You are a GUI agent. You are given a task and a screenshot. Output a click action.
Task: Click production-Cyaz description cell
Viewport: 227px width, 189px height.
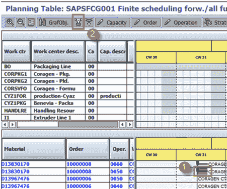tap(58, 96)
